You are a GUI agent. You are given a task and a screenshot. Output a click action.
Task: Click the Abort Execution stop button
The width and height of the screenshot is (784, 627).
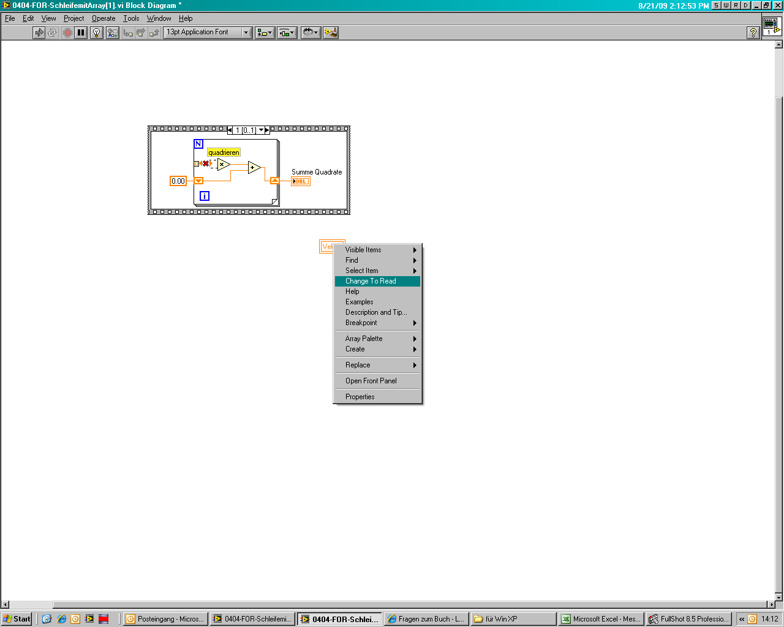(x=67, y=32)
